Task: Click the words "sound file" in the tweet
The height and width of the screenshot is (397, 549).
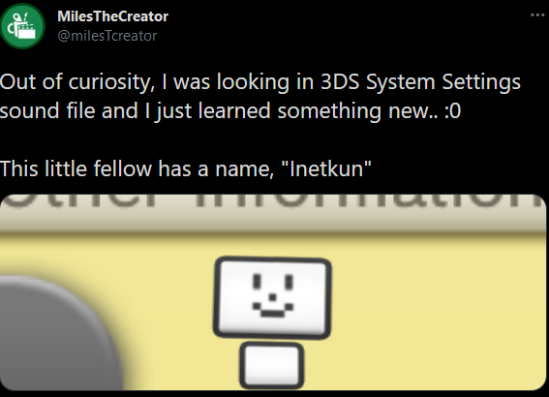Action: coord(47,111)
